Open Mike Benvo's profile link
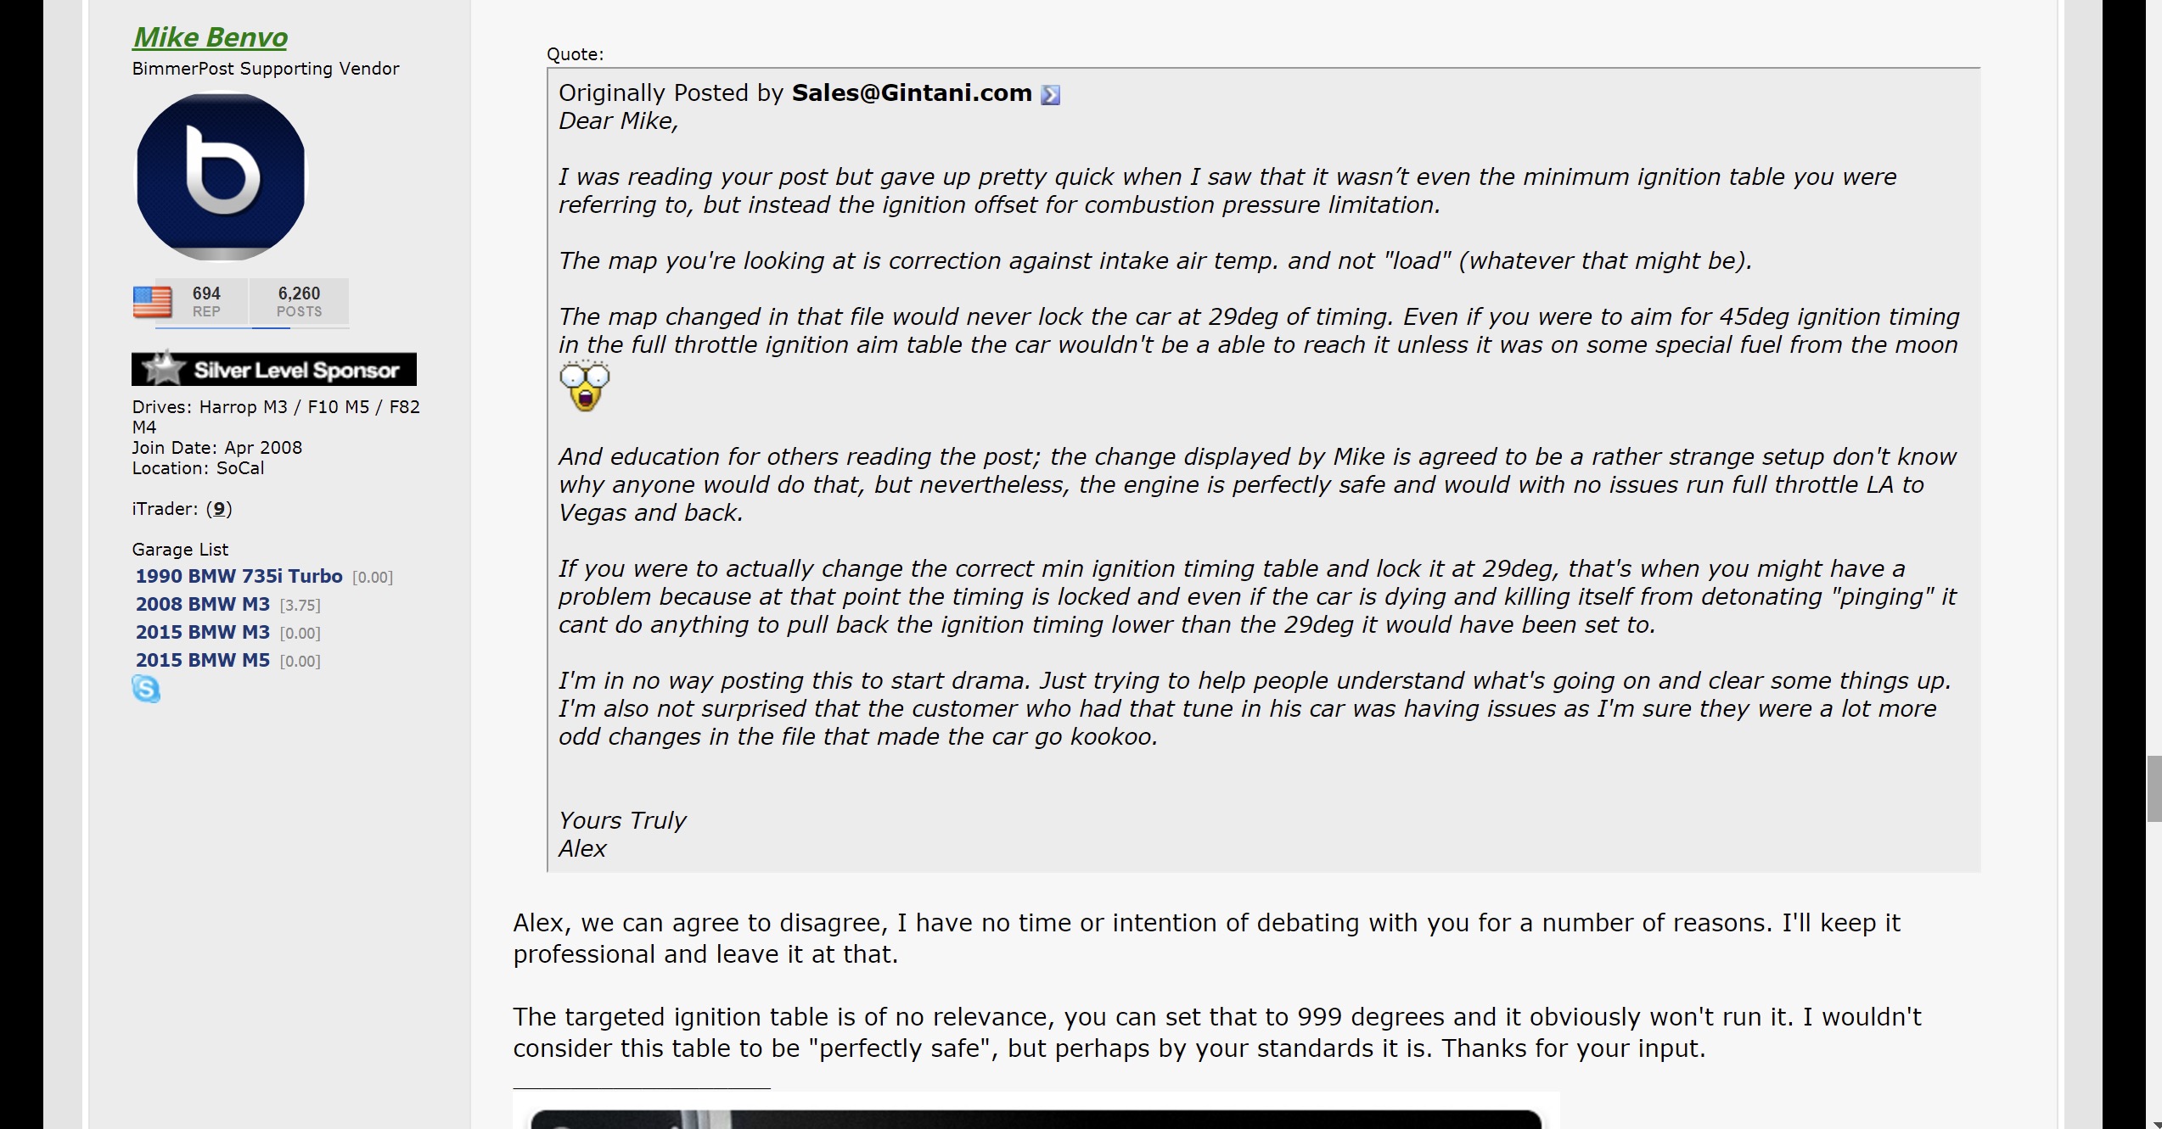Screen dimensions: 2162x1129 pos(210,37)
